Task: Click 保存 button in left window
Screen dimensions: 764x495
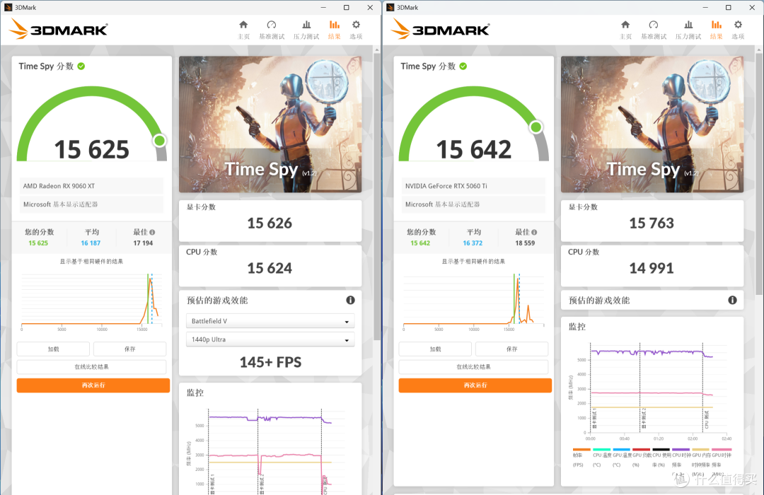Action: click(x=129, y=349)
